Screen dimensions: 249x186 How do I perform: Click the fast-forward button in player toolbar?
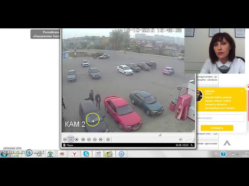pyautogui.click(x=95, y=139)
